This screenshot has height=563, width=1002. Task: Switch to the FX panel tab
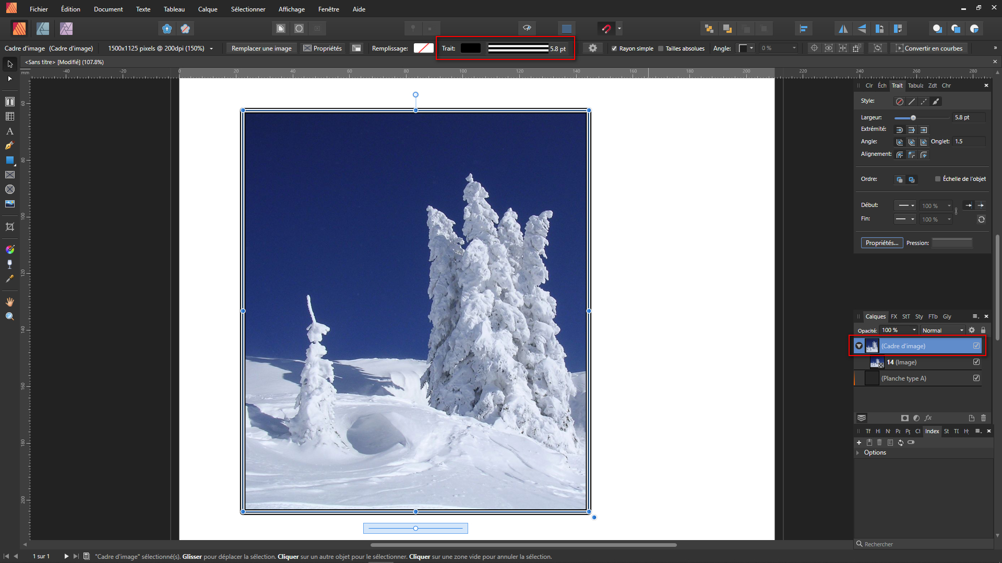click(893, 316)
